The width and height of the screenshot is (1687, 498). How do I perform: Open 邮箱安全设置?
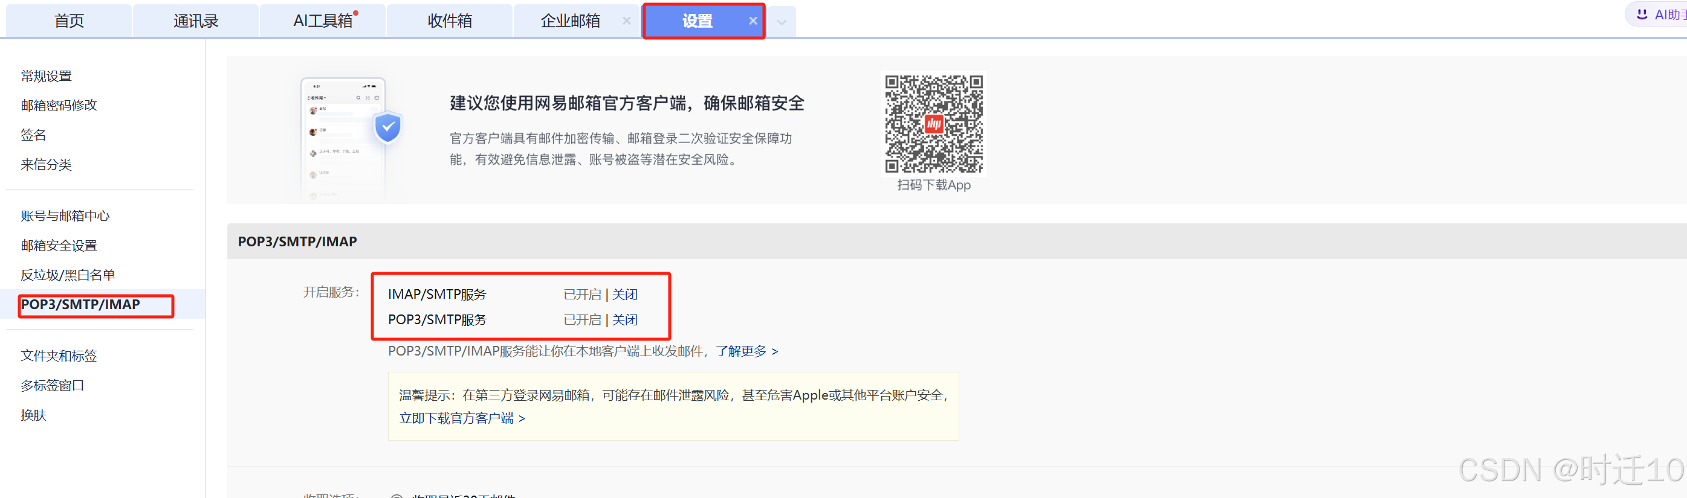coord(59,246)
